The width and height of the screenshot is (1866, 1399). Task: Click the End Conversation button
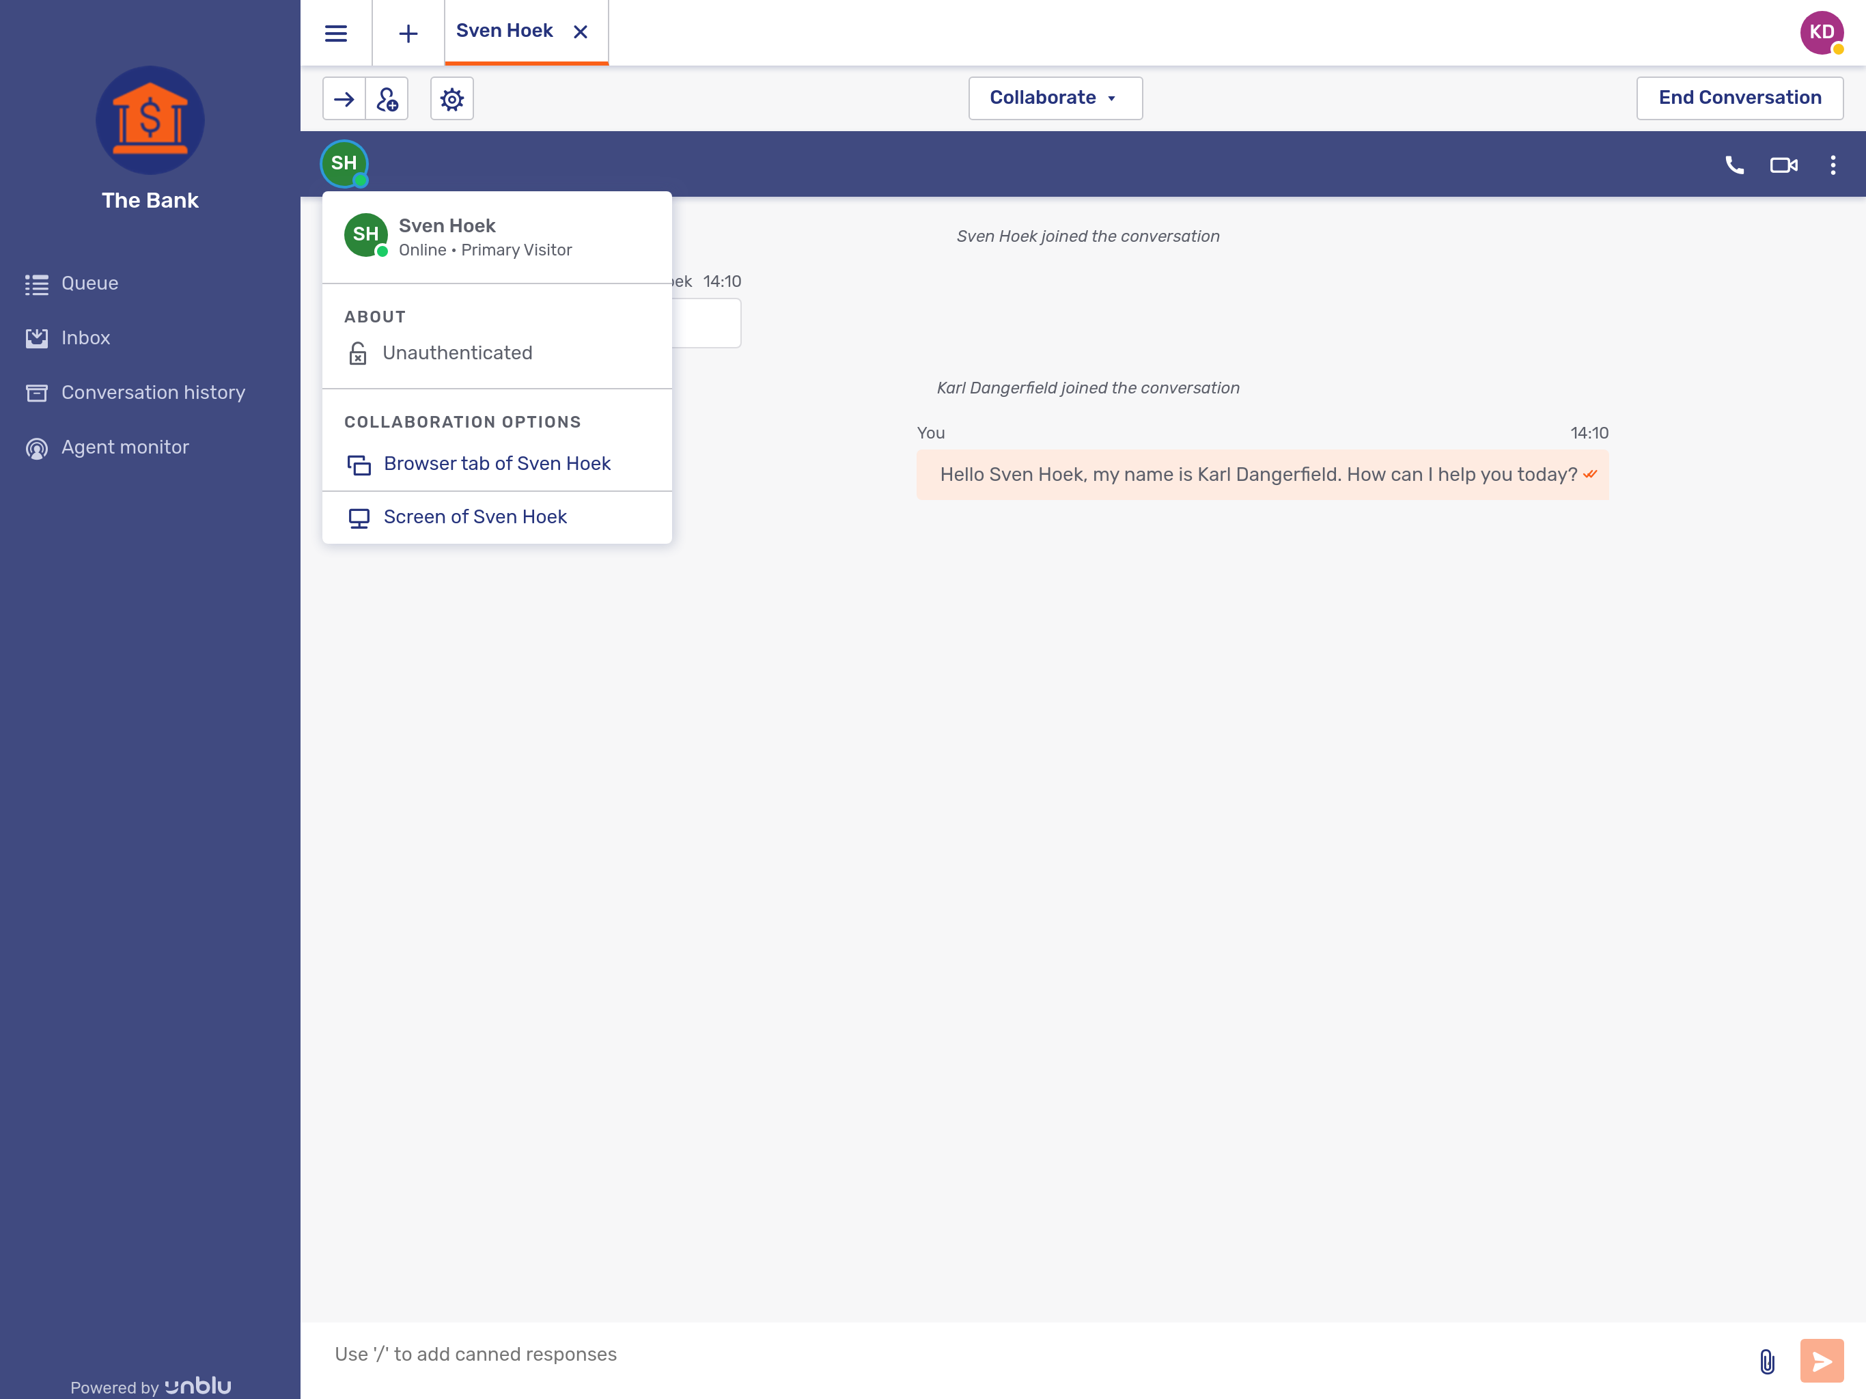tap(1739, 98)
